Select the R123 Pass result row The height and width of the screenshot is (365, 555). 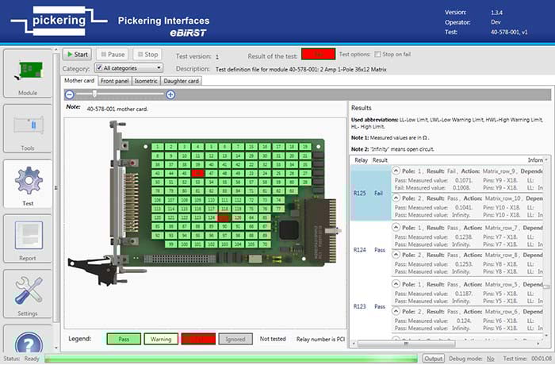(446, 306)
